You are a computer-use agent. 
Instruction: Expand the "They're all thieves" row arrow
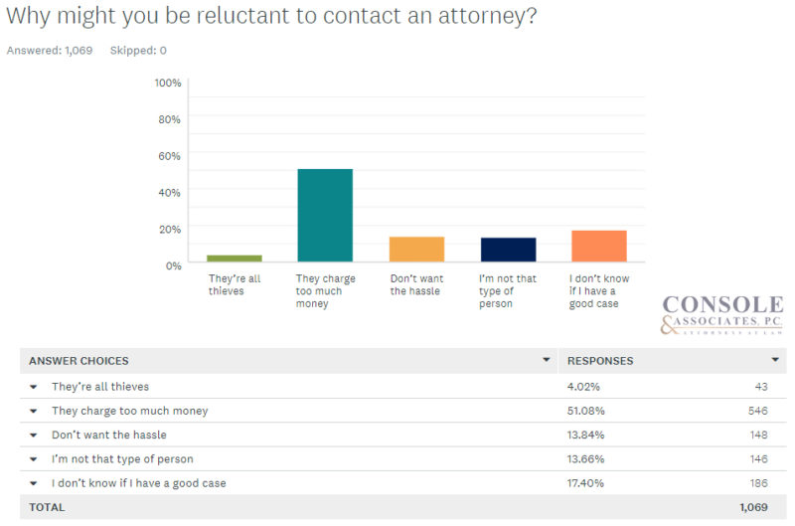[33, 386]
